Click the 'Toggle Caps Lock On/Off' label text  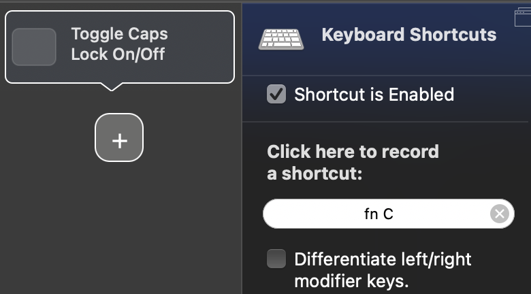(x=119, y=44)
